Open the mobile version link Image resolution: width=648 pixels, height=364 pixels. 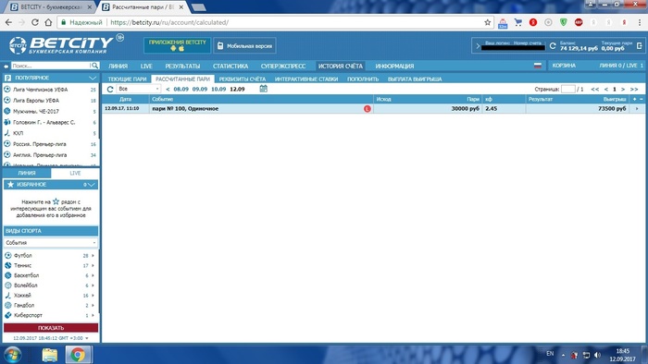[x=244, y=46]
